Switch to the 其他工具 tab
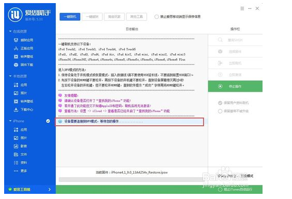The image size is (292, 199). pyautogui.click(x=136, y=16)
